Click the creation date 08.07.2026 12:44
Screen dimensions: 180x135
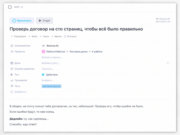click(x=163, y=22)
